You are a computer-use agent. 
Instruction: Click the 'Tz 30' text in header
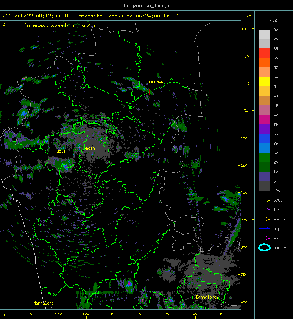[171, 16]
